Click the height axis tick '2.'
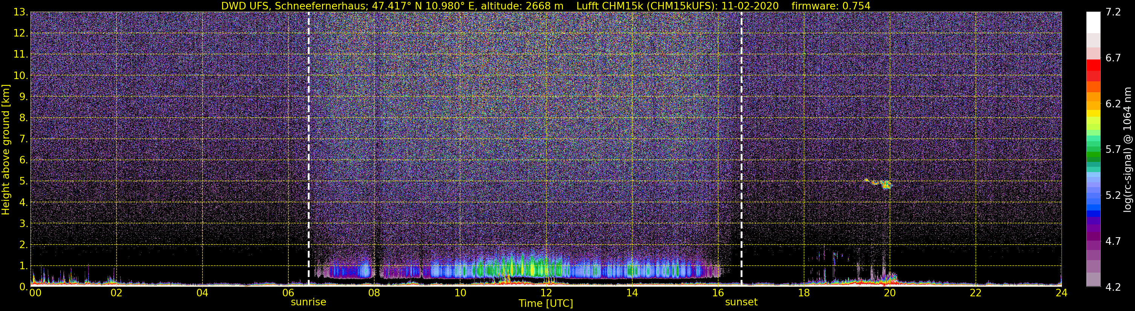 23,245
